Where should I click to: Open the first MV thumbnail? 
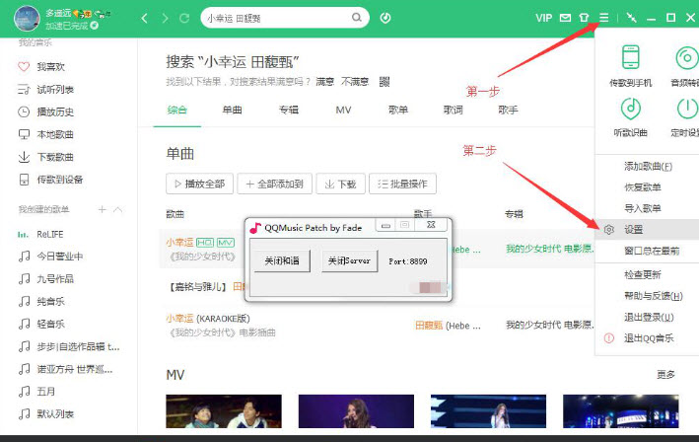[224, 411]
